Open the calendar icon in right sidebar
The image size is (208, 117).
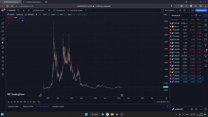pyautogui.click(x=205, y=40)
